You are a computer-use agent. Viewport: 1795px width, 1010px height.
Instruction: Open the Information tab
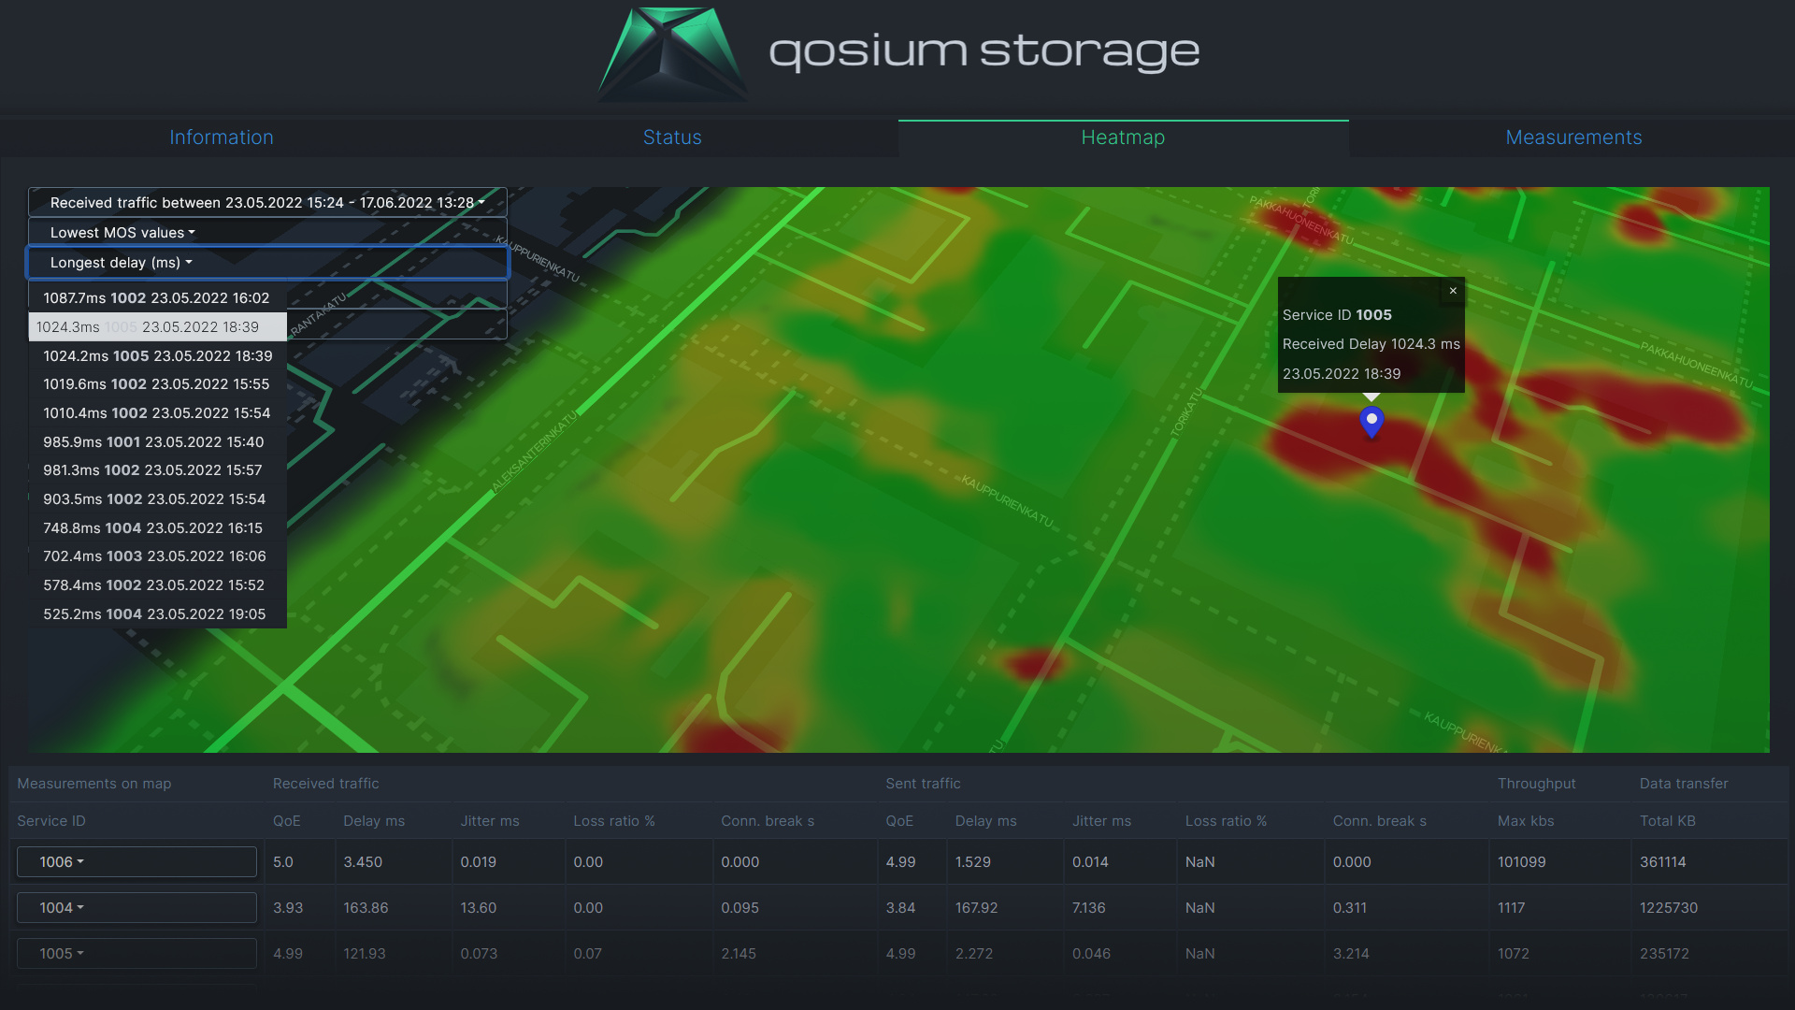[222, 137]
